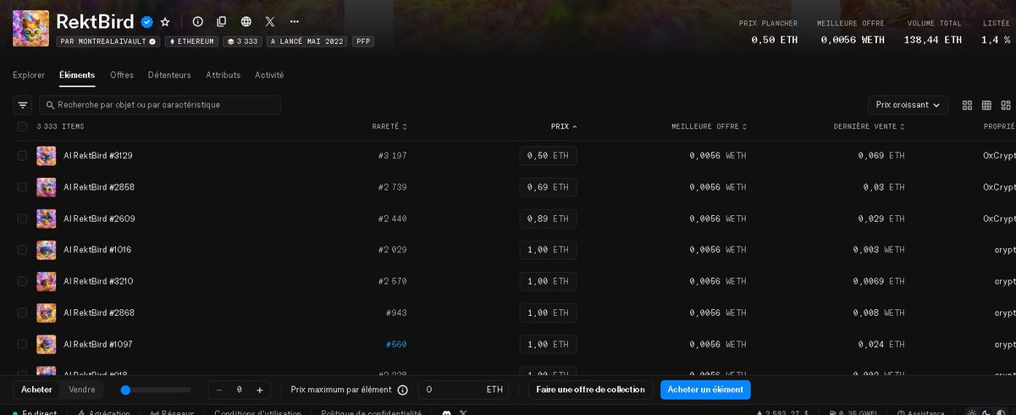
Task: Check the box for AI RektBird #1016
Action: point(22,250)
